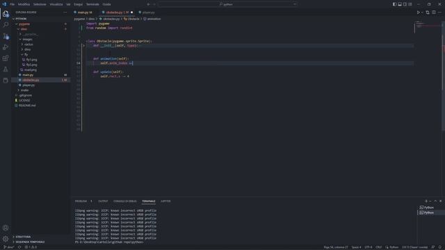Viewport: 445px width, 250px height.
Task: Switch to the Jupyter panel tab
Action: tap(165, 201)
